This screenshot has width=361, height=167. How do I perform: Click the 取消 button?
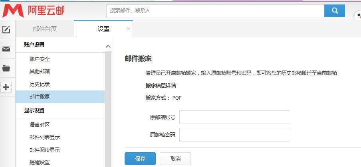(x=175, y=158)
